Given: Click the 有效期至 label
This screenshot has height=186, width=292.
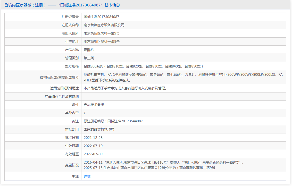Looking at the screenshot, I should coord(72,154).
